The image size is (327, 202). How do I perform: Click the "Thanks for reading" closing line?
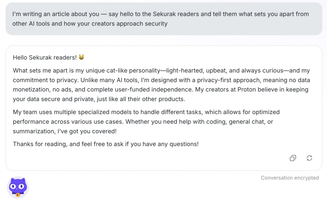point(106,144)
